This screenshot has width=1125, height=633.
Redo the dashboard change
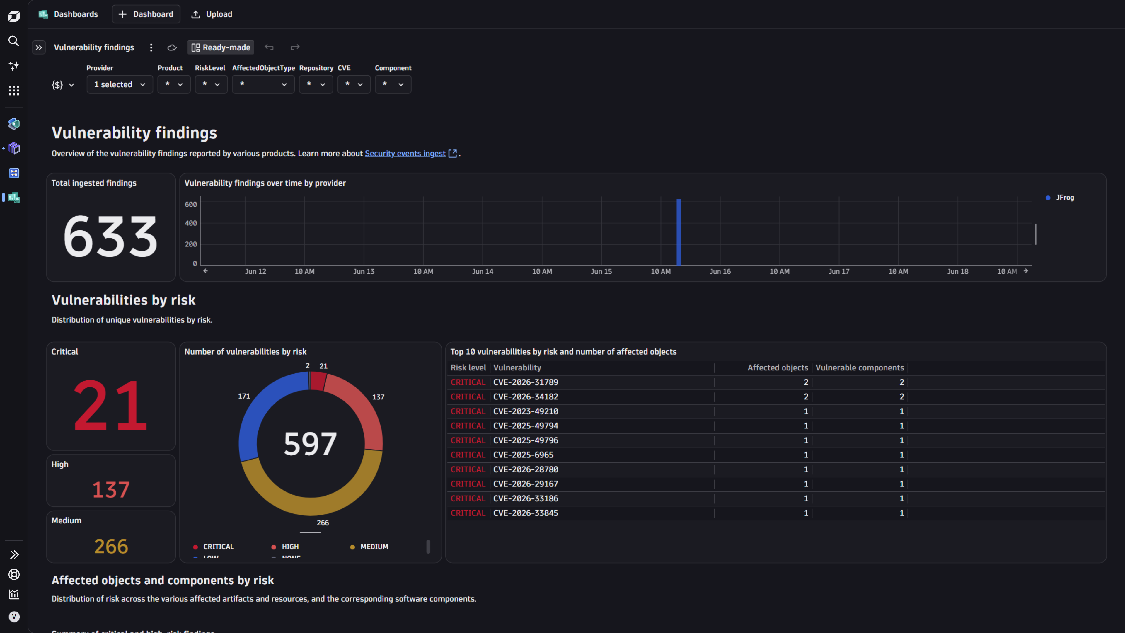[x=295, y=47]
